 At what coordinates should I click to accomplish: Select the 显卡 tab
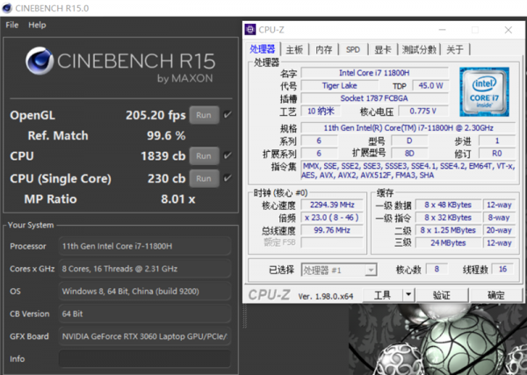382,50
